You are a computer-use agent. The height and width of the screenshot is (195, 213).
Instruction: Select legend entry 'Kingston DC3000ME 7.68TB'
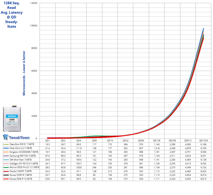coord(24,152)
